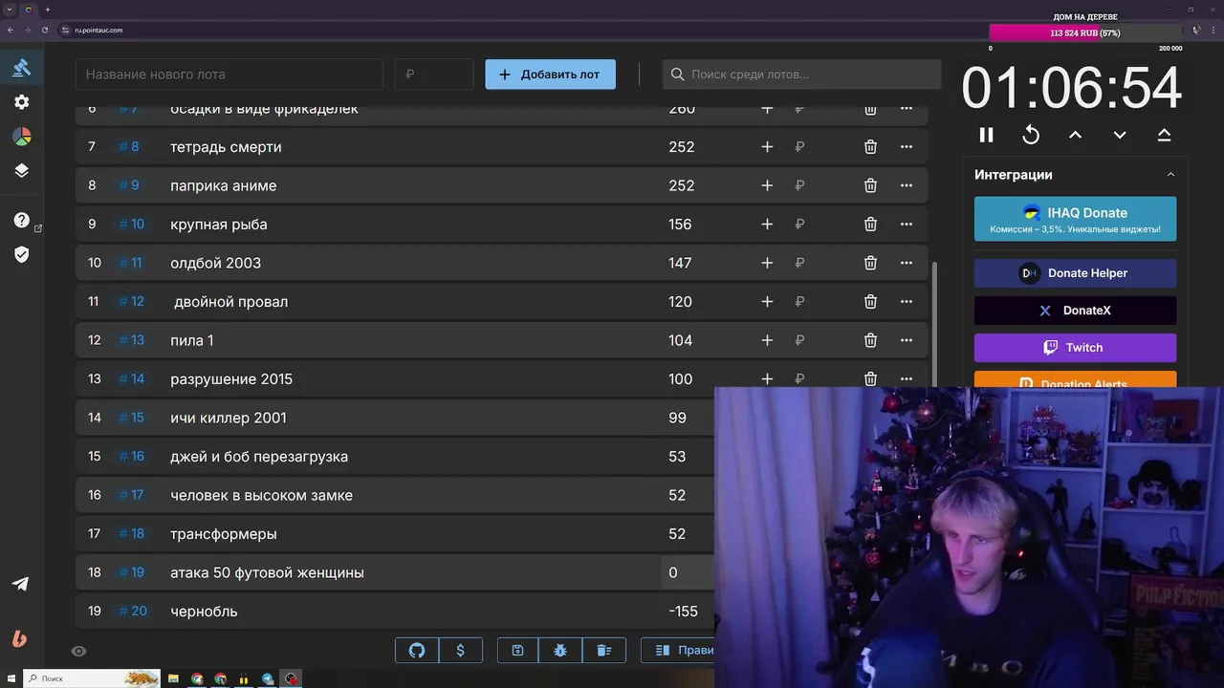Pause the auction timer

[x=986, y=135]
